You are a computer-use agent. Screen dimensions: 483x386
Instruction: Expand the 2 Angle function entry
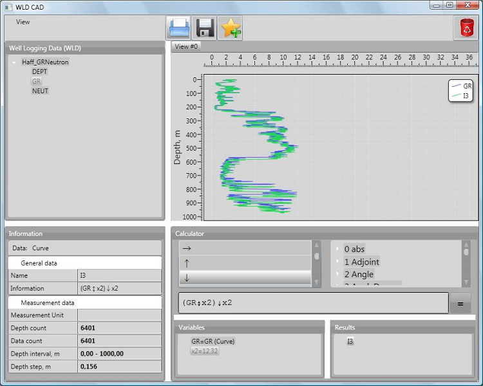tap(337, 275)
